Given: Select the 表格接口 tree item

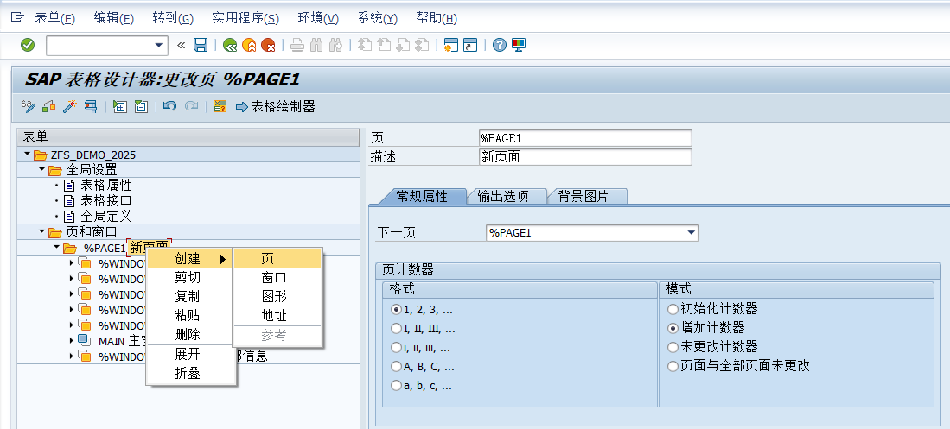Looking at the screenshot, I should [x=106, y=200].
